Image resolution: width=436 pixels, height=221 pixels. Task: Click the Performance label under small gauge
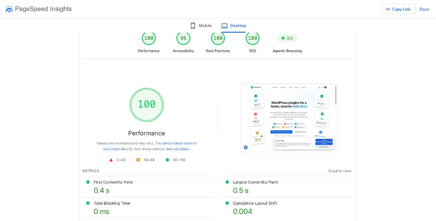click(x=149, y=51)
